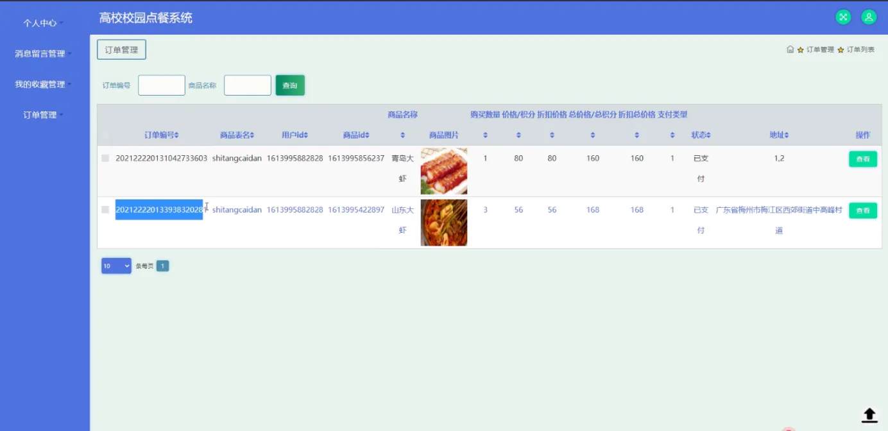Click sort arrows under 折扣价格 header
888x431 pixels.
click(x=552, y=135)
